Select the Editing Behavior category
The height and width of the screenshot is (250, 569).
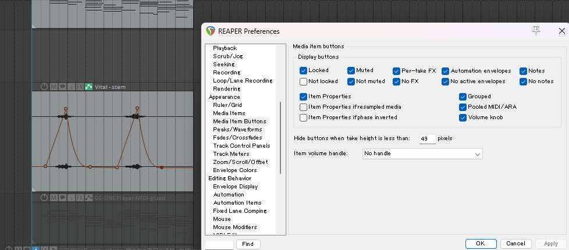tap(230, 178)
